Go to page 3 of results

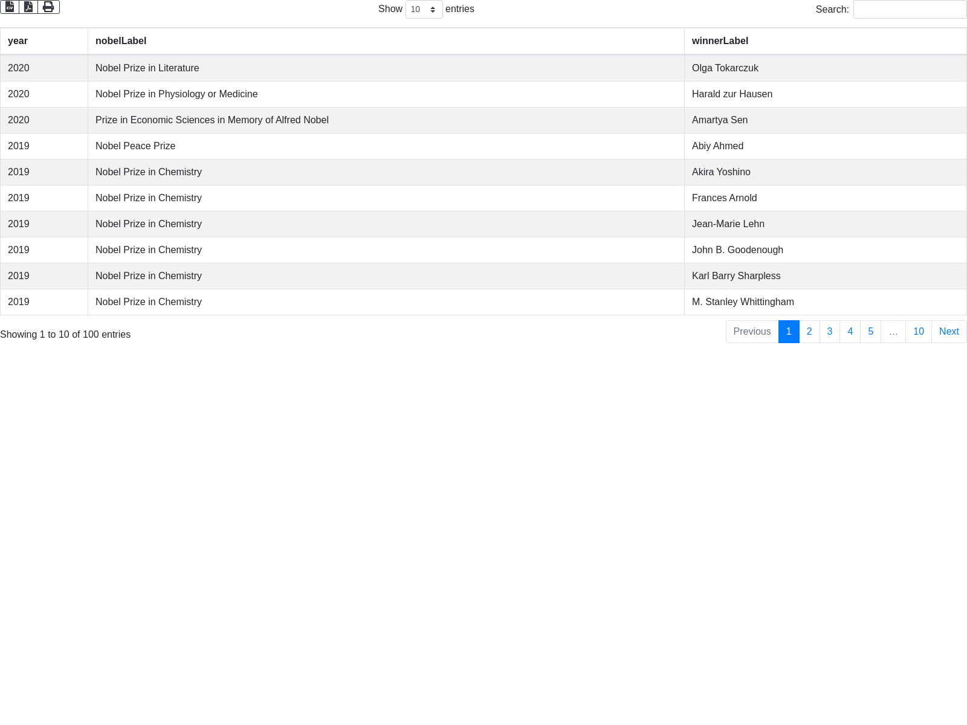click(x=830, y=332)
